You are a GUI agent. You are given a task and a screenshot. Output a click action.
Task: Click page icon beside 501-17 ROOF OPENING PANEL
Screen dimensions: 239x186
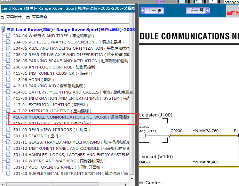8,167
